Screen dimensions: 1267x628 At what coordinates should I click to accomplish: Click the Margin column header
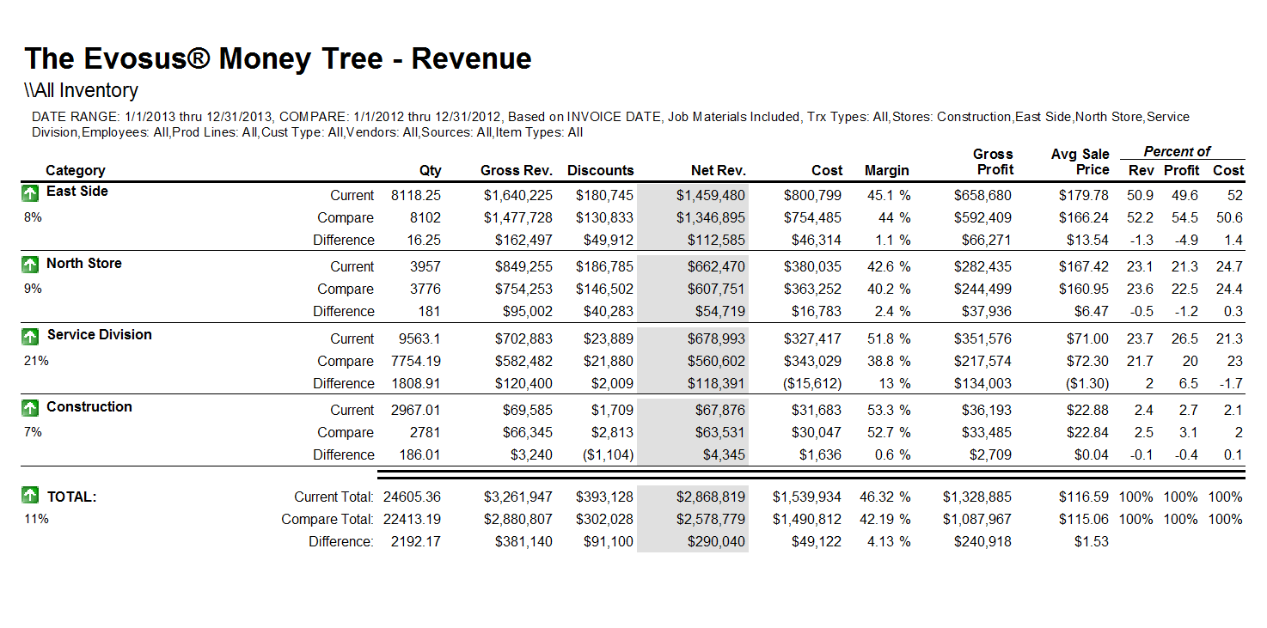[x=886, y=171]
